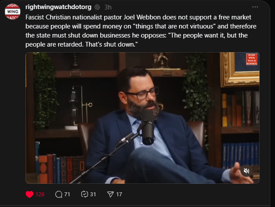Open the post via the 3h timestamp
The height and width of the screenshot is (207, 275).
pos(108,7)
